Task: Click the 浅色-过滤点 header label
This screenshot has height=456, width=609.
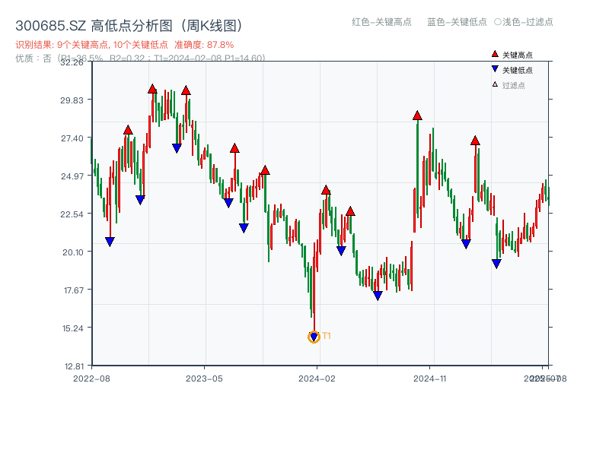Action: point(524,22)
